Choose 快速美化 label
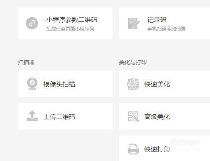 tap(157, 84)
